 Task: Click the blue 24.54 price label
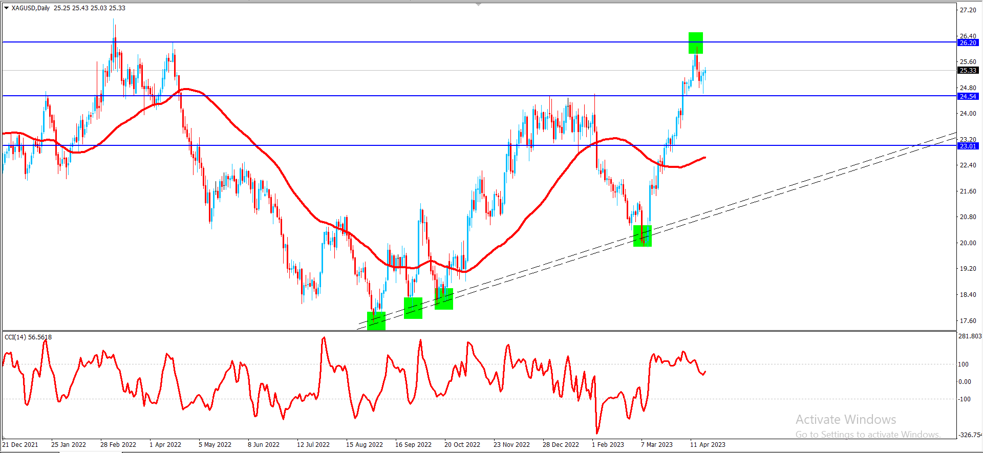click(968, 96)
